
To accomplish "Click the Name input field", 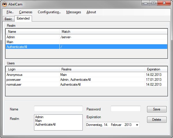I will (x=58, y=109).
